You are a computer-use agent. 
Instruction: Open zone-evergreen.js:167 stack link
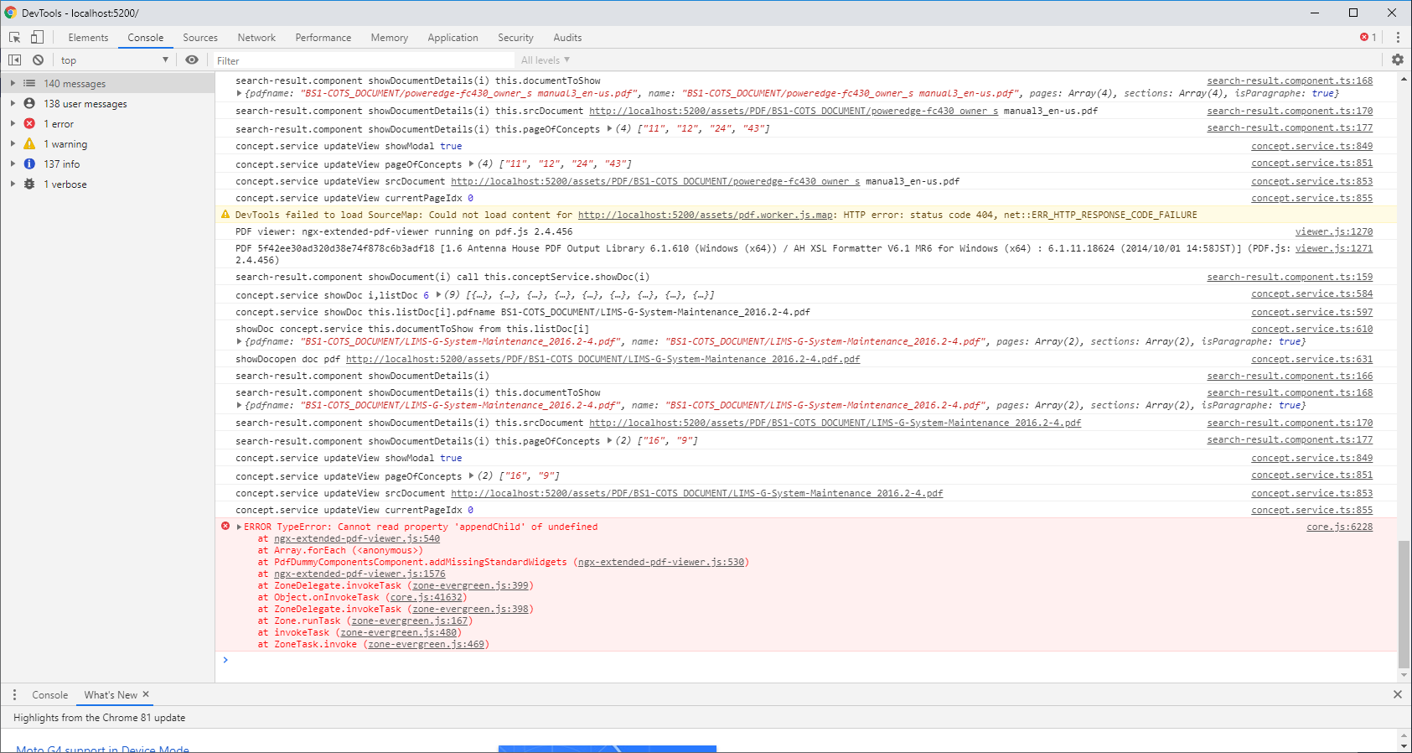410,621
